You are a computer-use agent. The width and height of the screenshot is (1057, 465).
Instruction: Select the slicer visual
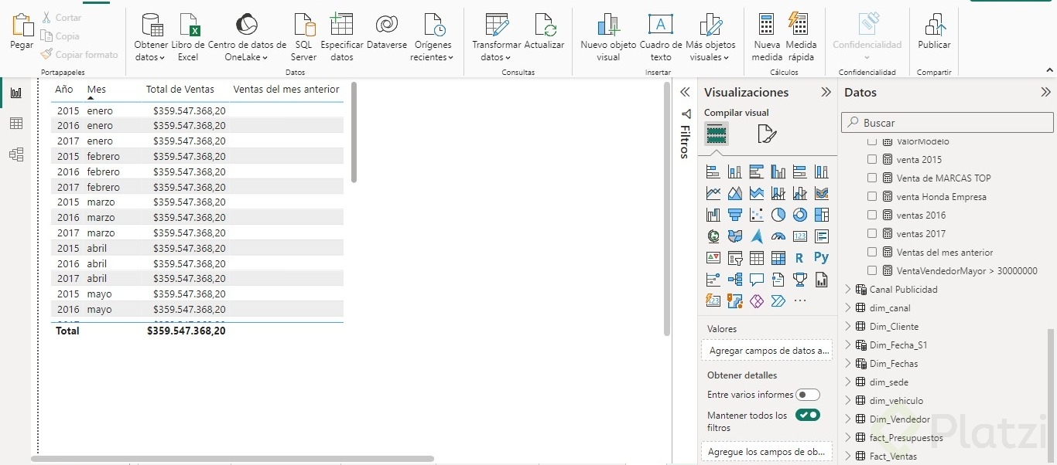point(735,258)
